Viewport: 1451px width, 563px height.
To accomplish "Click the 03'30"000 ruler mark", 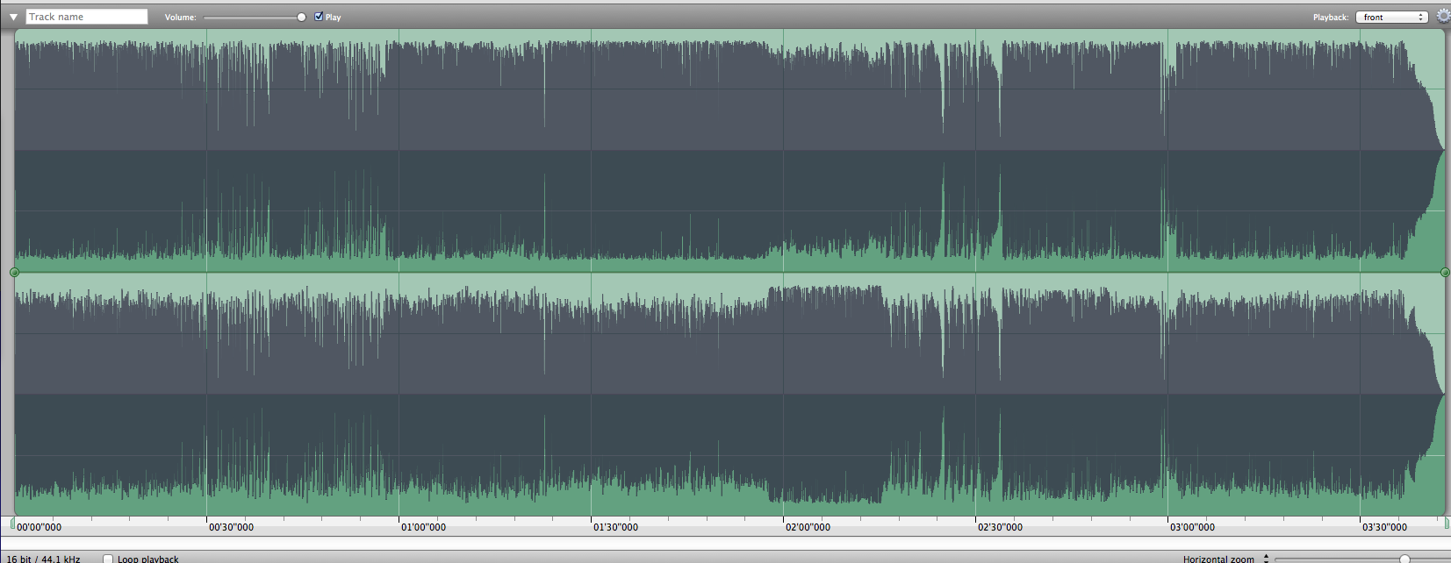I will (1384, 527).
